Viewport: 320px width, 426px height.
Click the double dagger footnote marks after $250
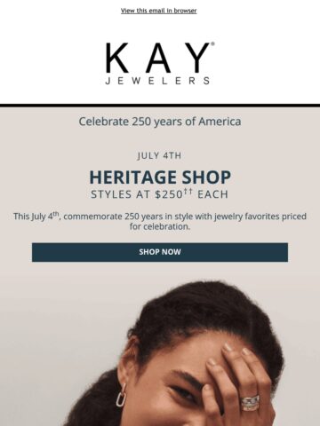(188, 192)
